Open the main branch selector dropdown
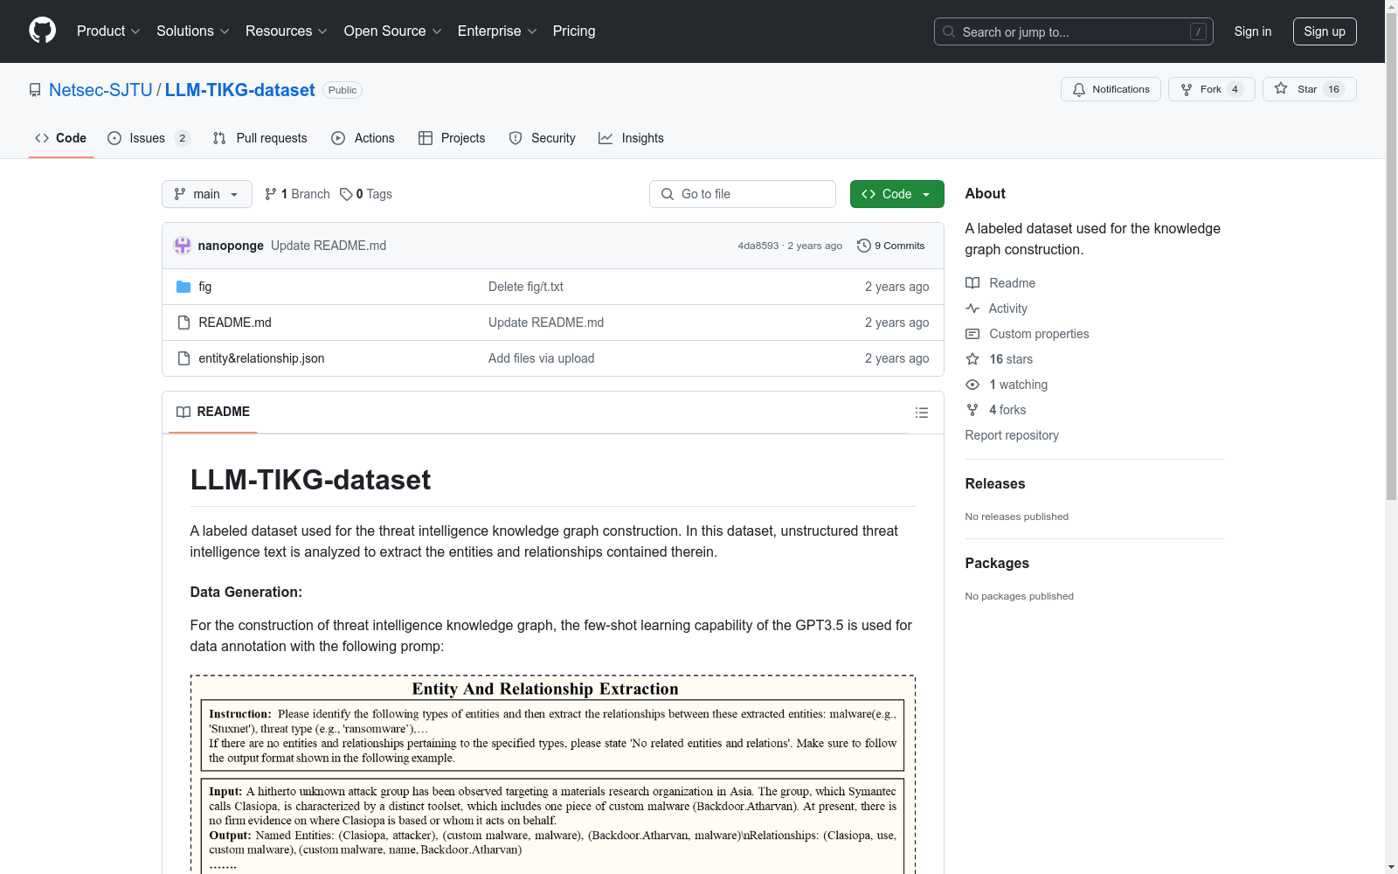This screenshot has width=1398, height=874. [x=207, y=194]
